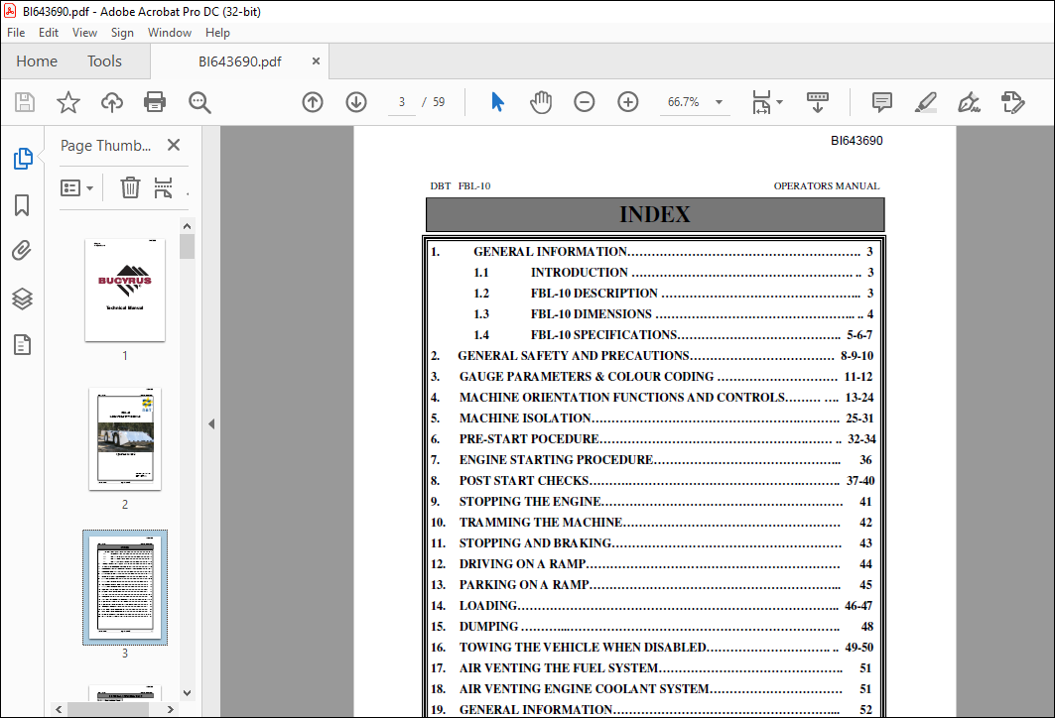Click the 66.7% zoom value field
1055x718 pixels.
[683, 102]
